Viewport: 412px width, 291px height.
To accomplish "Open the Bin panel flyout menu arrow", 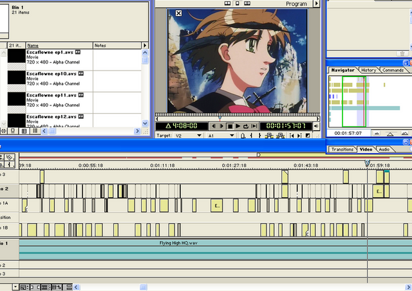I will (145, 46).
